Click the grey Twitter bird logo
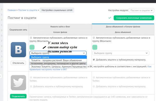Image resolution: width=156 pixels, height=101 pixels. (18, 83)
